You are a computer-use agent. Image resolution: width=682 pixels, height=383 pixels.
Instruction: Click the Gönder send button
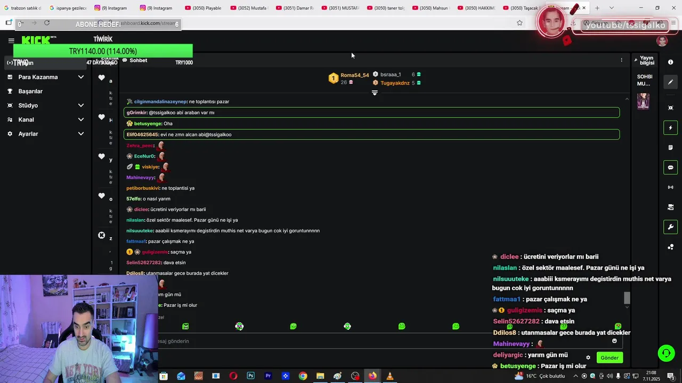pyautogui.click(x=610, y=357)
